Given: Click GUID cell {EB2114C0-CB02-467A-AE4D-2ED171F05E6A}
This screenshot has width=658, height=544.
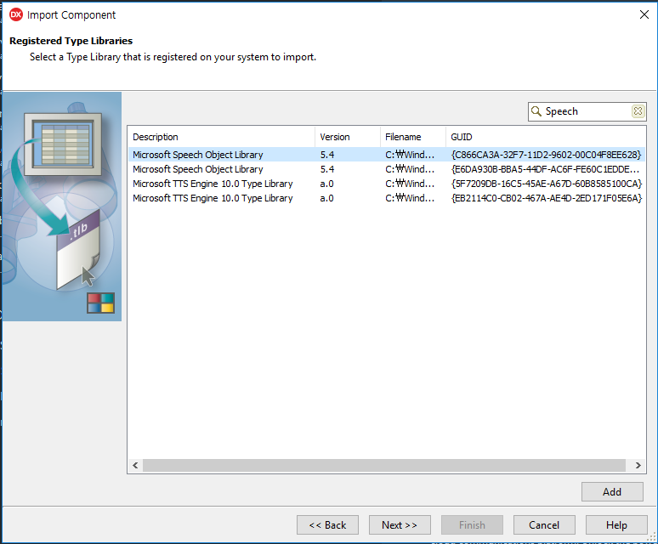Looking at the screenshot, I should pos(546,198).
